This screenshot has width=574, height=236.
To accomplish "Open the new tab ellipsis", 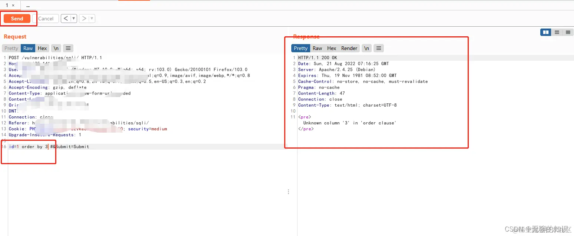I will click(28, 6).
